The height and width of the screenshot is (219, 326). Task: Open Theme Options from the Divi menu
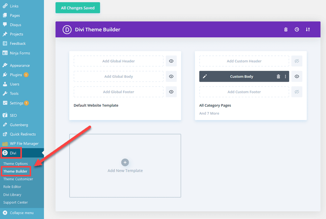coord(16,163)
